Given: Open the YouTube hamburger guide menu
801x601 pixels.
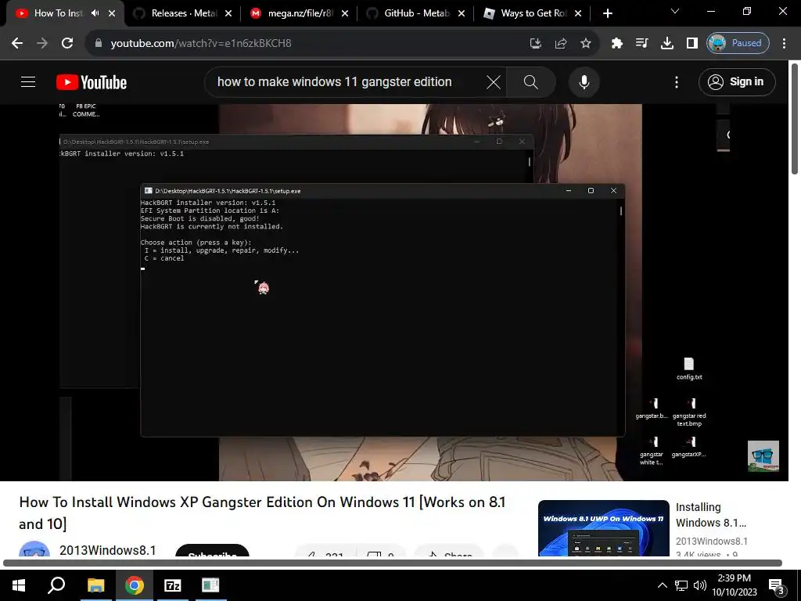Looking at the screenshot, I should pyautogui.click(x=28, y=81).
